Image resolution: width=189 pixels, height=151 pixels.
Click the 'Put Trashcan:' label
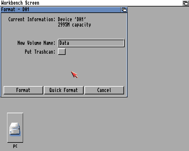[x=40, y=52]
